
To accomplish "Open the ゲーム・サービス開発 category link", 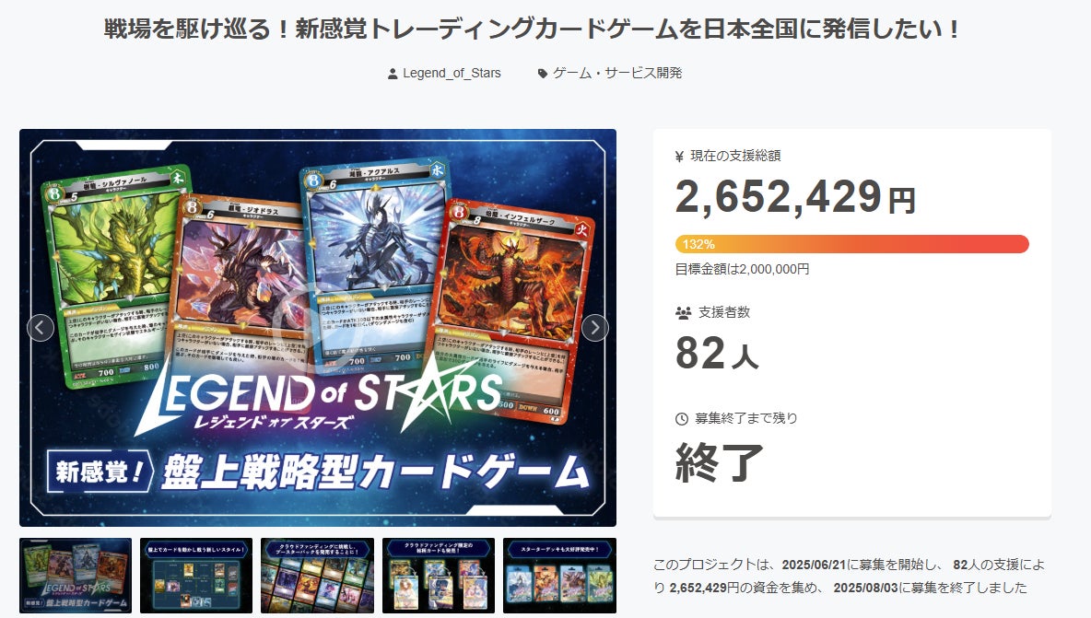I will 617,73.
